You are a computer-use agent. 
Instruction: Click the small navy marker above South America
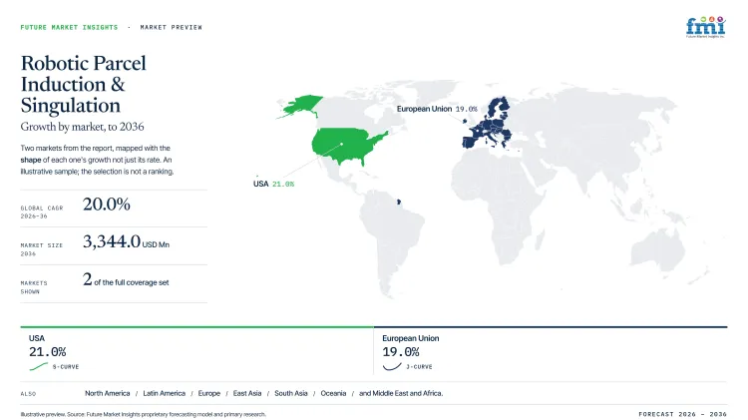(x=399, y=202)
